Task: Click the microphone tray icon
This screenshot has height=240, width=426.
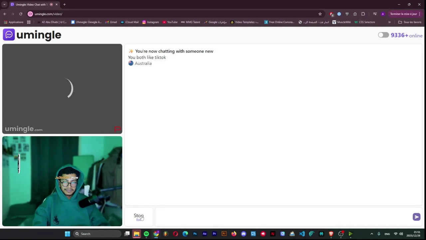Action: 379,234
